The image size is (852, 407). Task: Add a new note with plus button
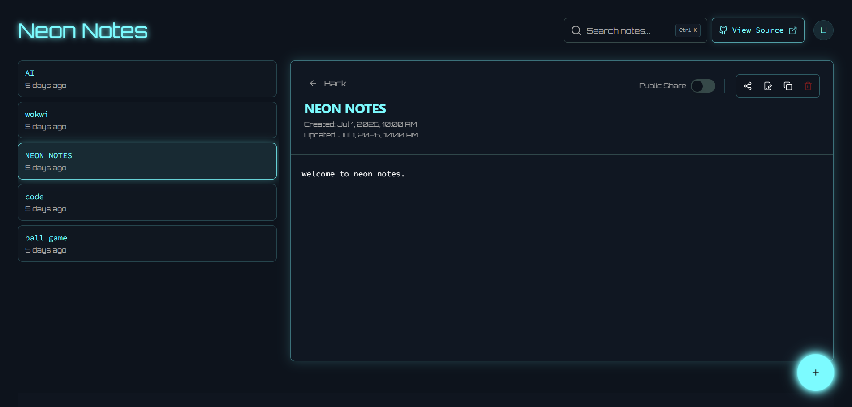[x=815, y=373]
